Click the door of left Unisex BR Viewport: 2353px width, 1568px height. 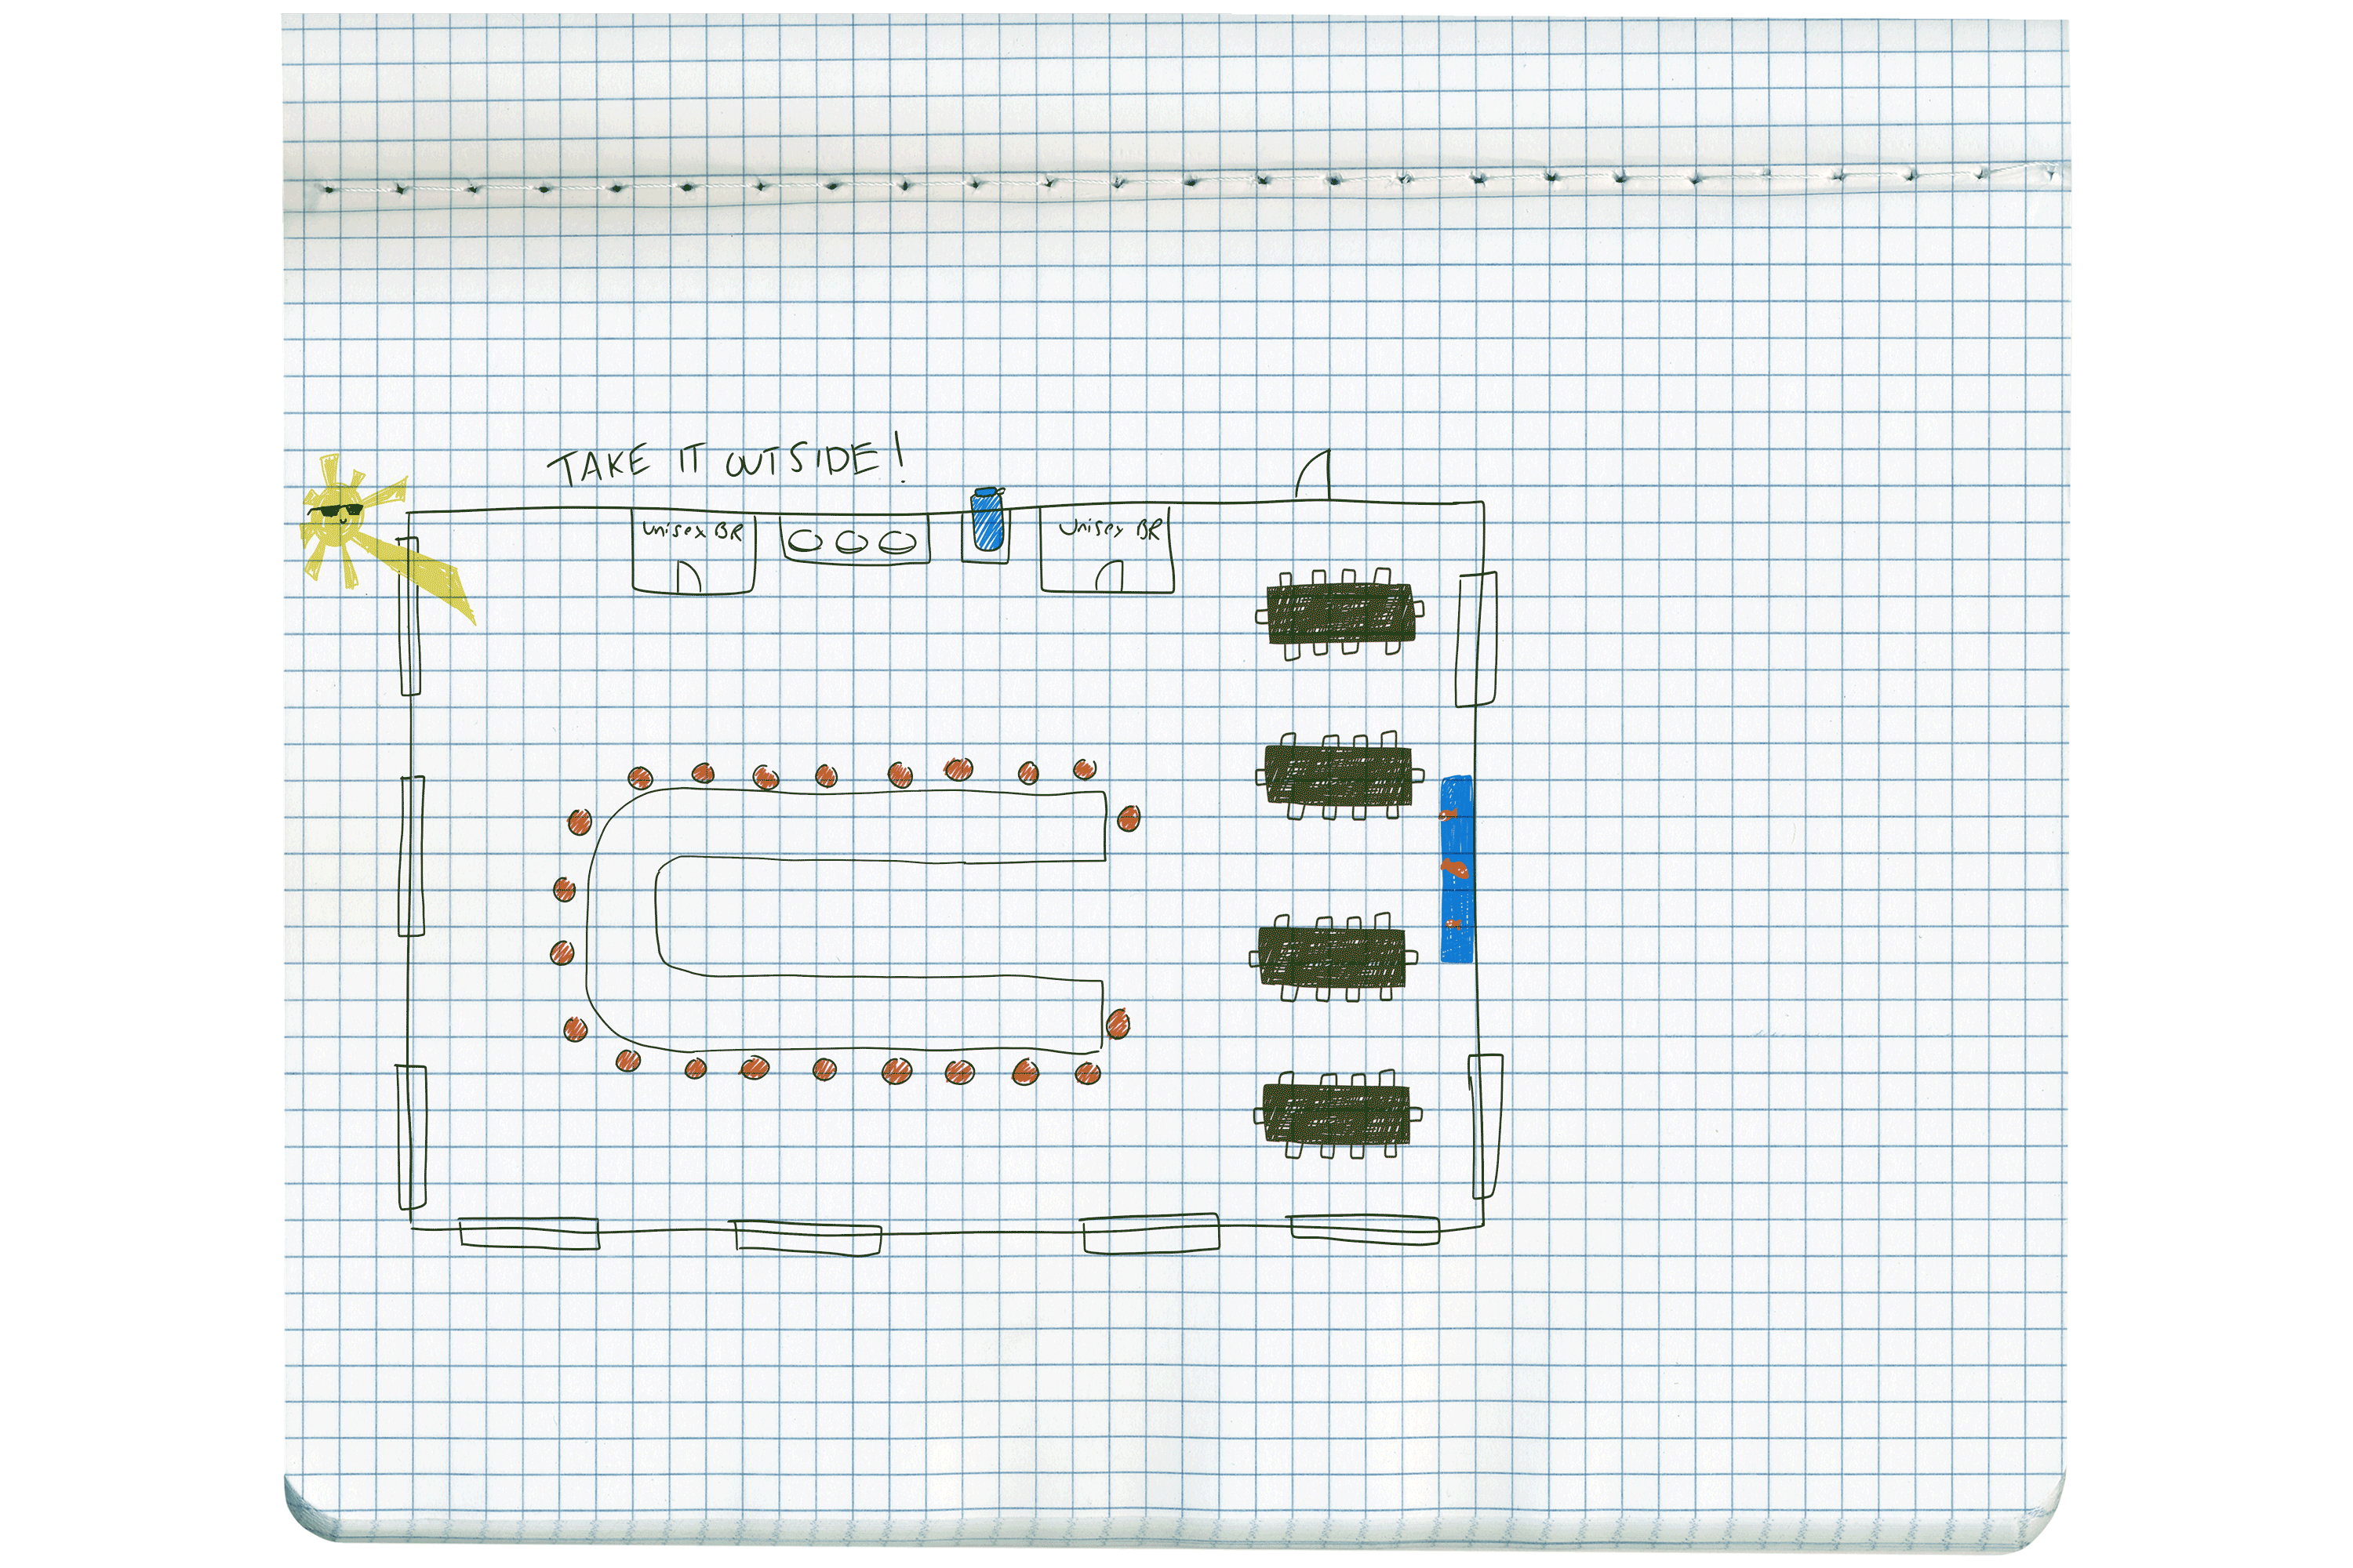[x=689, y=578]
